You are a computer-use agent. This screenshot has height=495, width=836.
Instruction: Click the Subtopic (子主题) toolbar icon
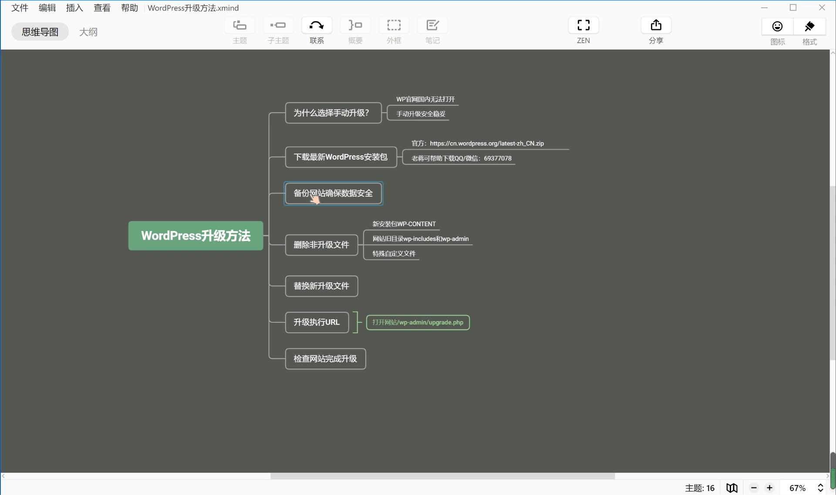click(x=278, y=26)
